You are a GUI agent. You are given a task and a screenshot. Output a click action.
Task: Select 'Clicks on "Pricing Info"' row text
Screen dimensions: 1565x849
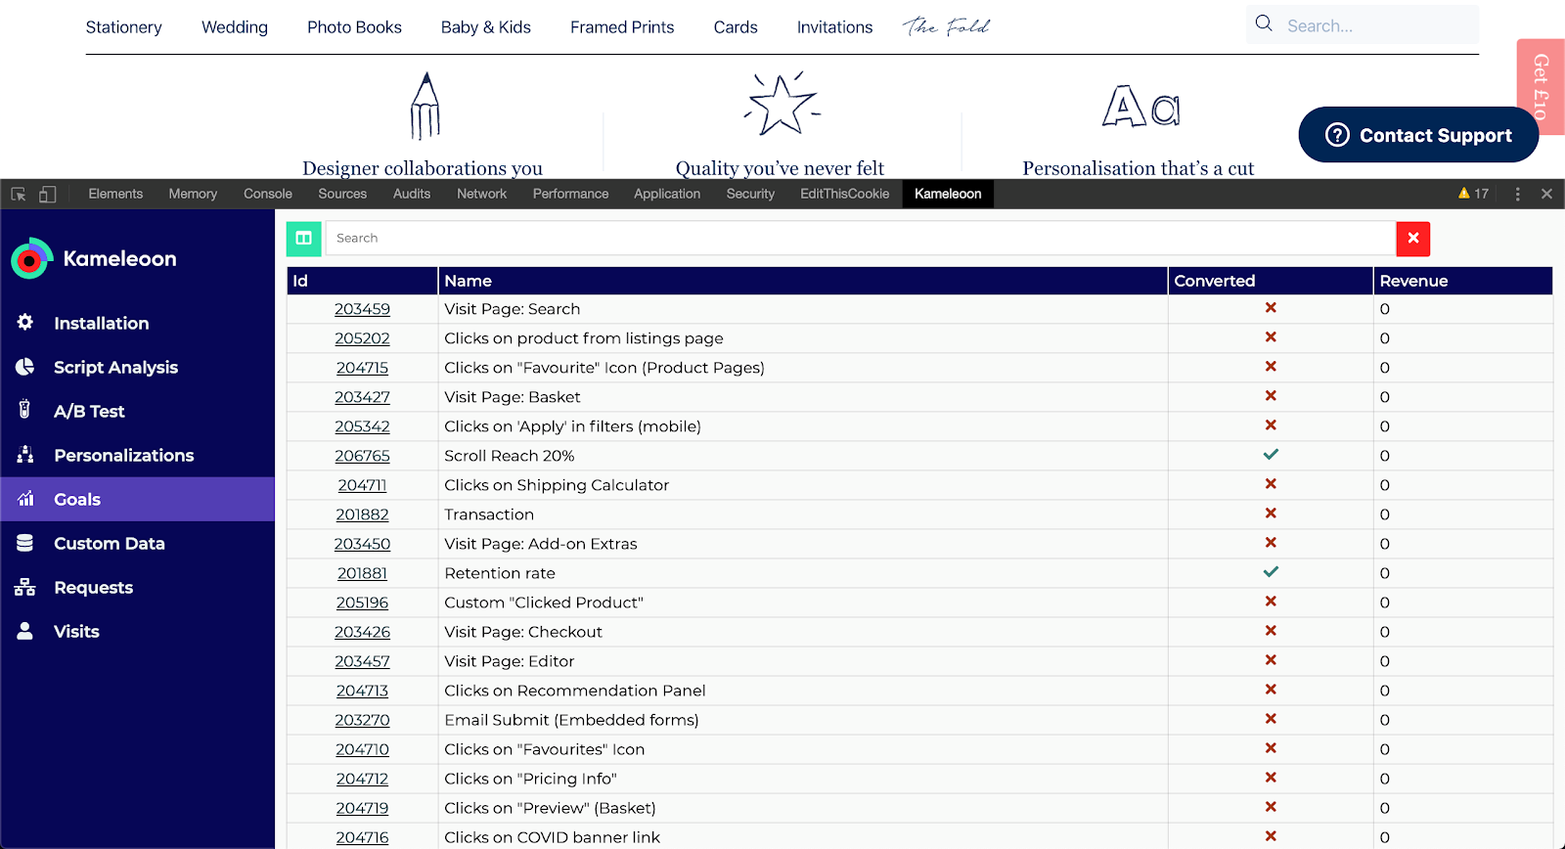point(530,779)
